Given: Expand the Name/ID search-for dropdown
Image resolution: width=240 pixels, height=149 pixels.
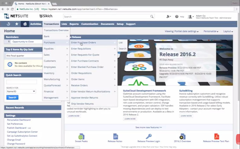Looking at the screenshot, I should (x=21, y=91).
